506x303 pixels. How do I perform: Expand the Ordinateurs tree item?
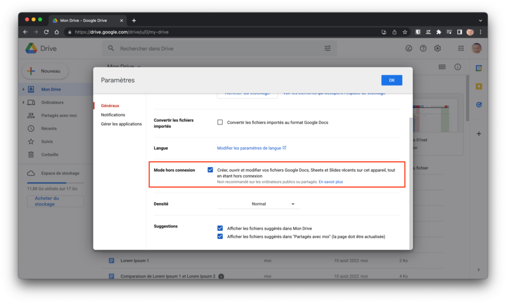click(23, 102)
